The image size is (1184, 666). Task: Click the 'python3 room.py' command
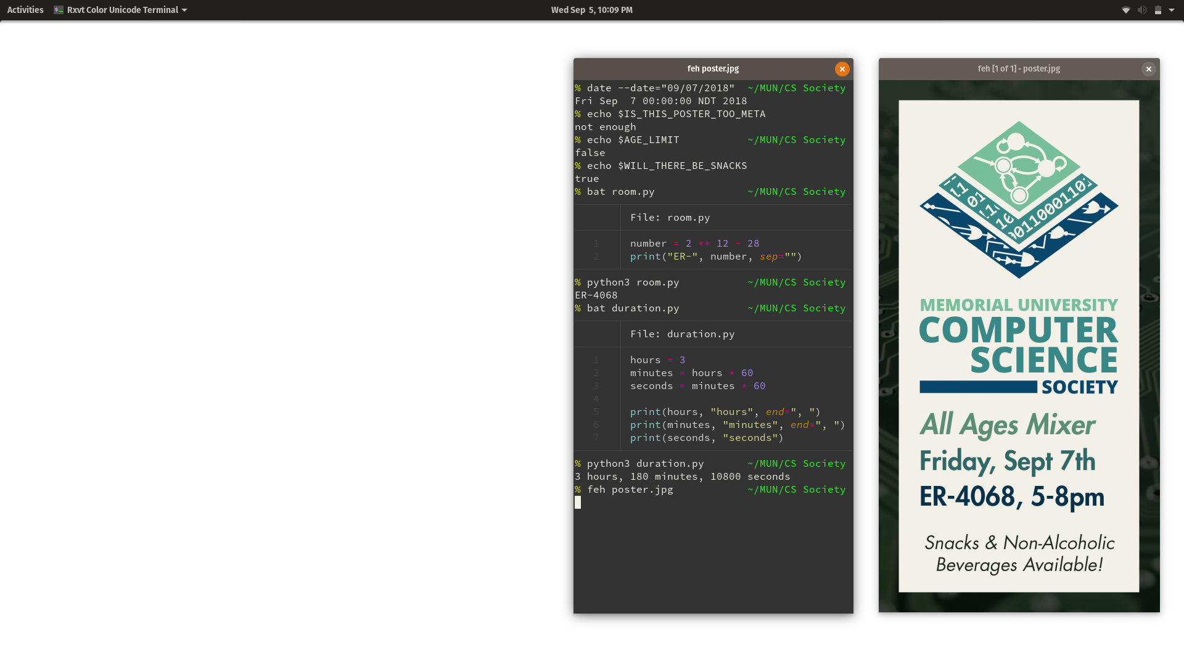click(x=633, y=282)
